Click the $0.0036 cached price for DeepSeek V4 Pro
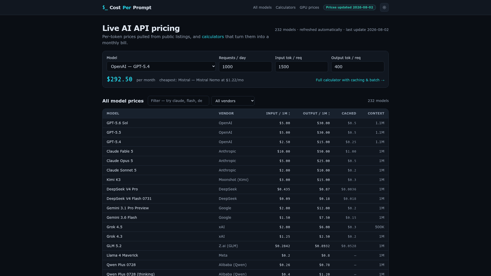This screenshot has width=491, height=276. [x=349, y=189]
